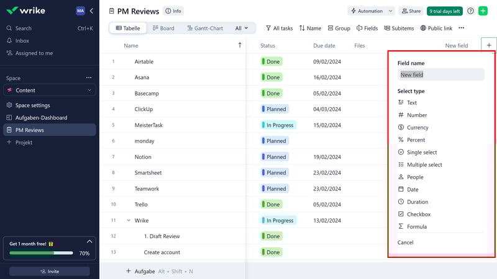Click the add column plus button
The width and height of the screenshot is (497, 279).
(x=489, y=45)
